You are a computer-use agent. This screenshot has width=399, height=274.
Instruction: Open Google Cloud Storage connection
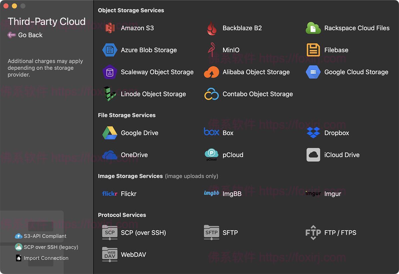[x=313, y=72]
